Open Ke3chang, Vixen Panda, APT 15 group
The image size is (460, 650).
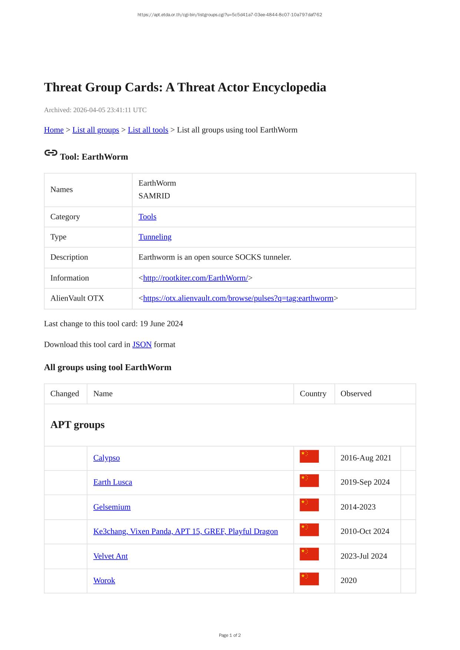[x=185, y=532]
